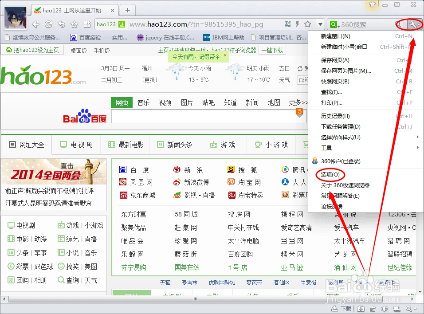Bookmark page with address bar star icon
This screenshot has height=314, width=424.
coord(307,24)
